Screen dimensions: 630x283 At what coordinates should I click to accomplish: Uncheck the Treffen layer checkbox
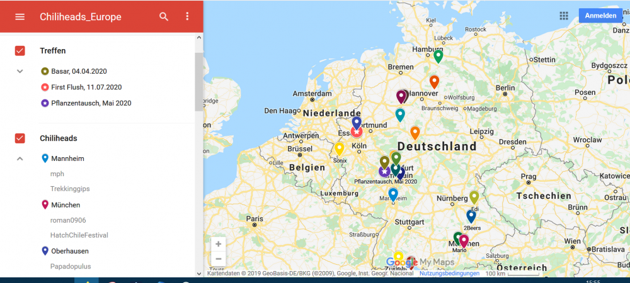coord(20,51)
